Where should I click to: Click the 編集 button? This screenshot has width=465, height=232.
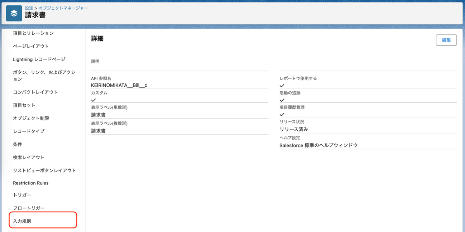point(446,40)
